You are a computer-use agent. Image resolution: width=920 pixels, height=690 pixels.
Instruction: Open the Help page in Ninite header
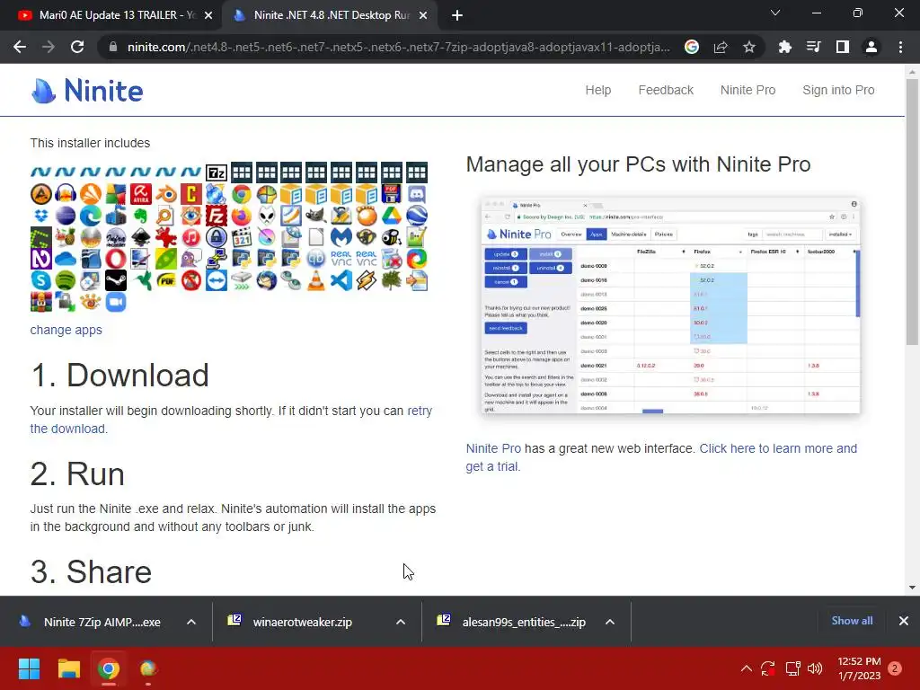[597, 91]
